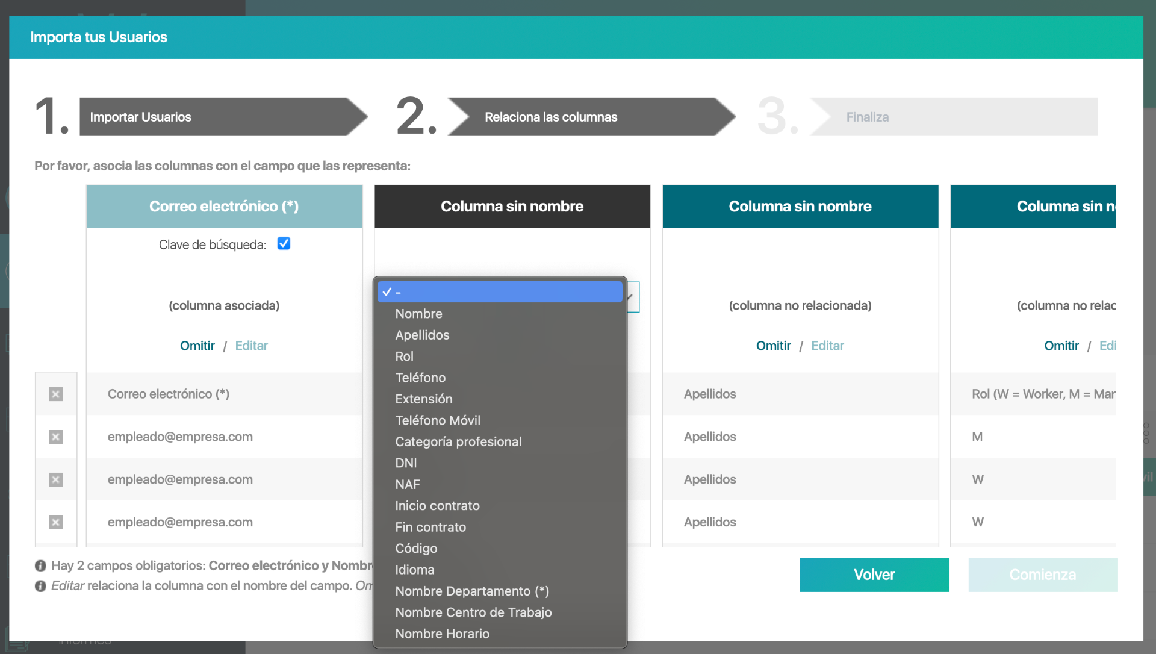Viewport: 1156px width, 654px height.
Task: Click the 'Volver' button
Action: pyautogui.click(x=874, y=575)
